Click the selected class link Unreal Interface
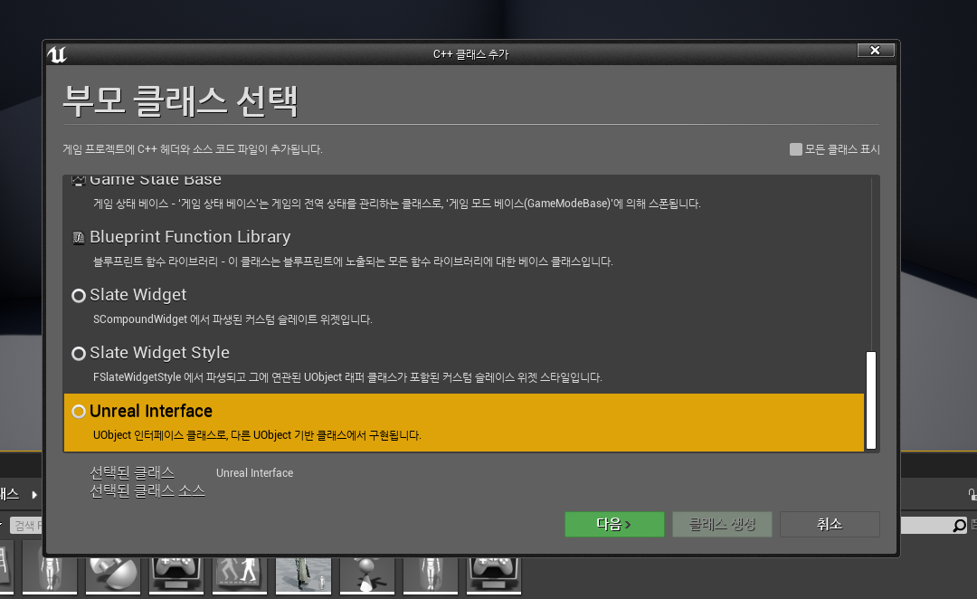This screenshot has width=977, height=599. [255, 473]
